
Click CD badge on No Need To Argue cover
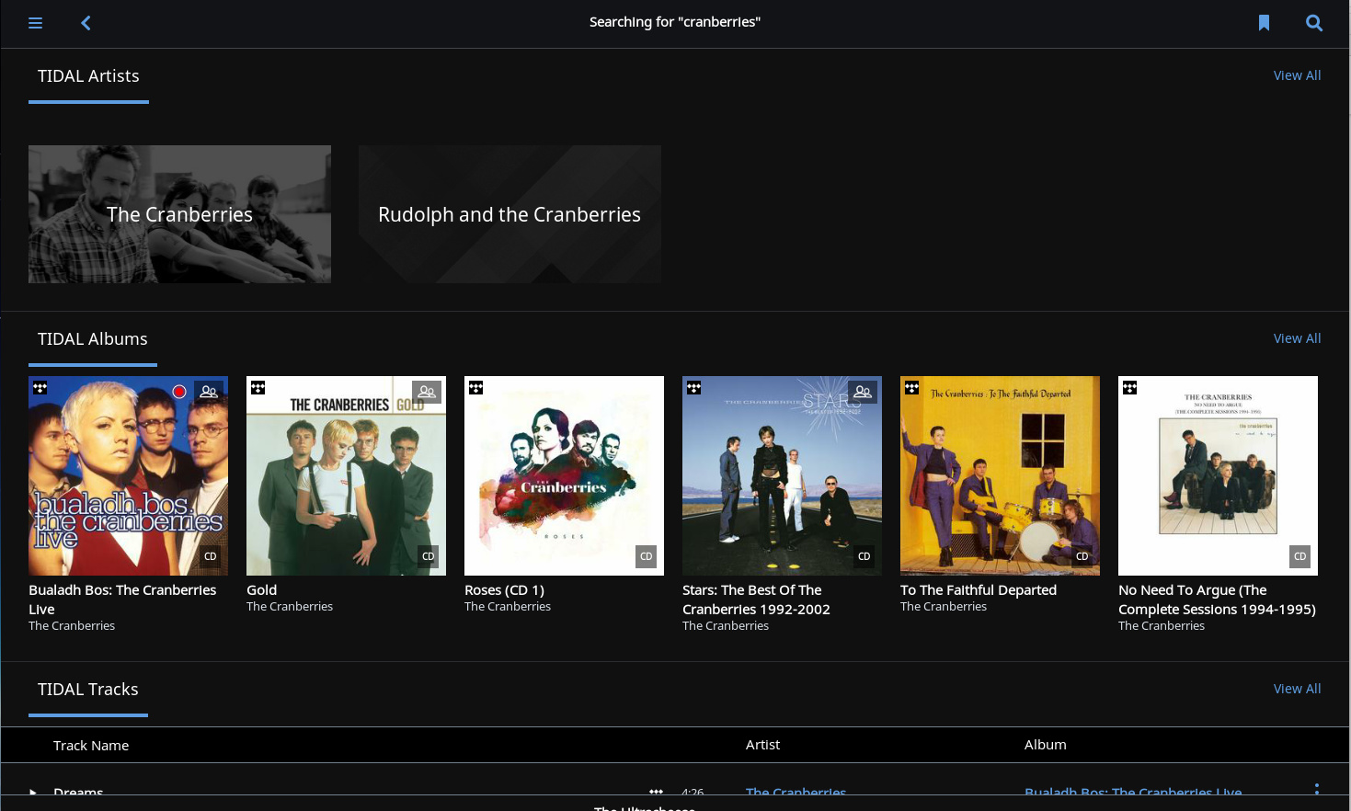1300,556
